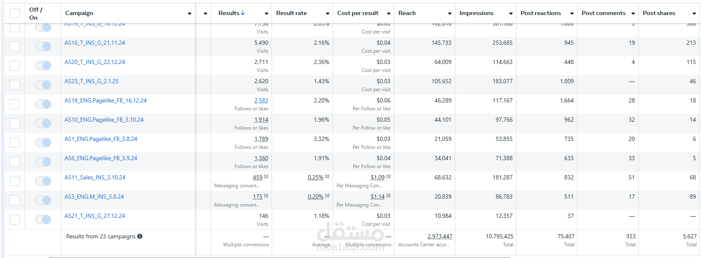Click the sort arrow next to Results header
The image size is (701, 258).
pyautogui.click(x=243, y=13)
